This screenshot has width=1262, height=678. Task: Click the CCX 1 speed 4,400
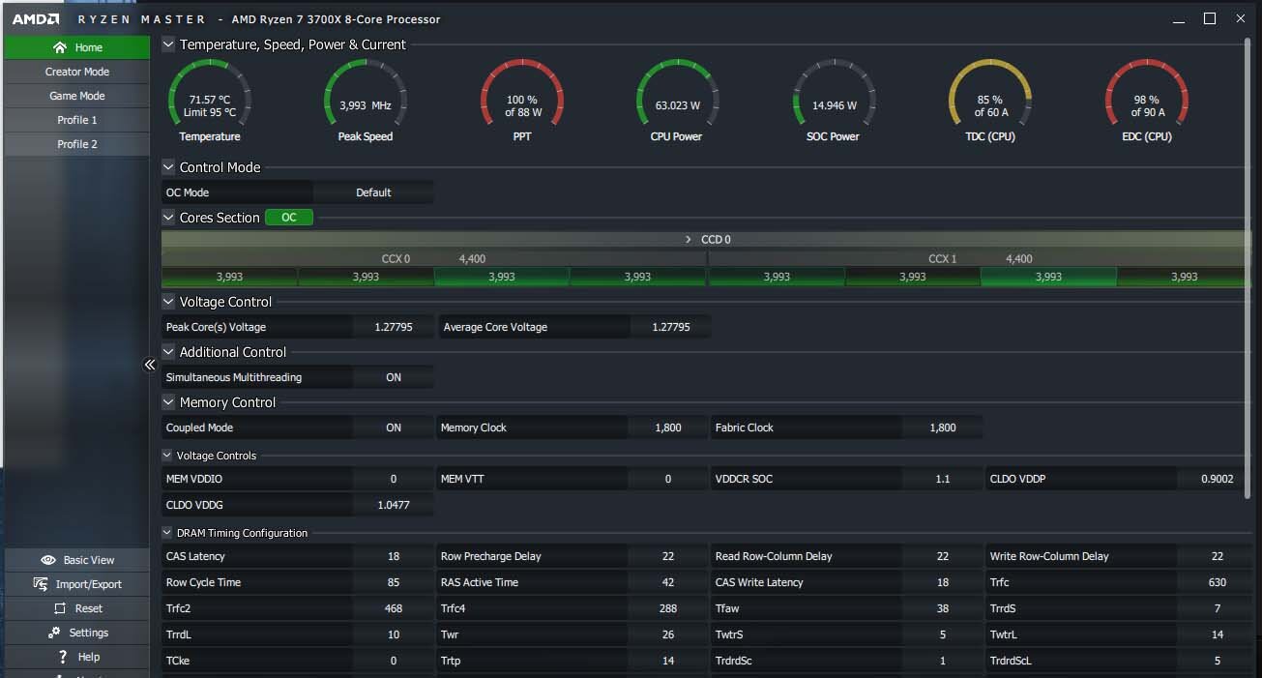(1019, 259)
